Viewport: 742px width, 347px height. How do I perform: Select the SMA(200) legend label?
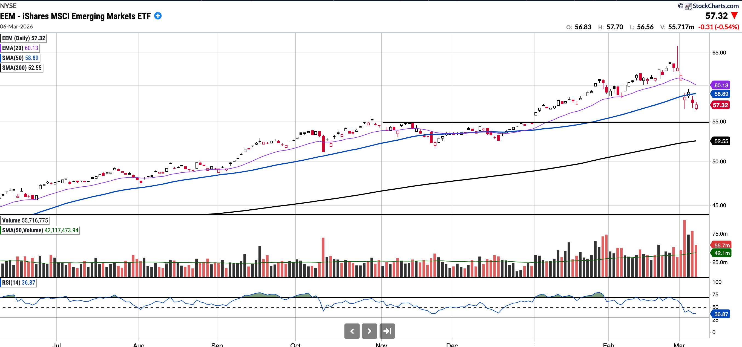pos(22,68)
